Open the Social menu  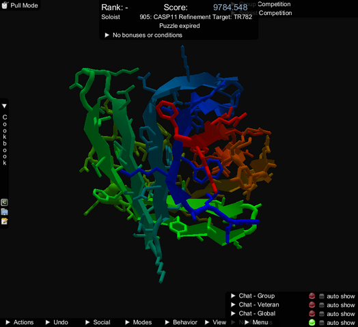tap(98, 322)
